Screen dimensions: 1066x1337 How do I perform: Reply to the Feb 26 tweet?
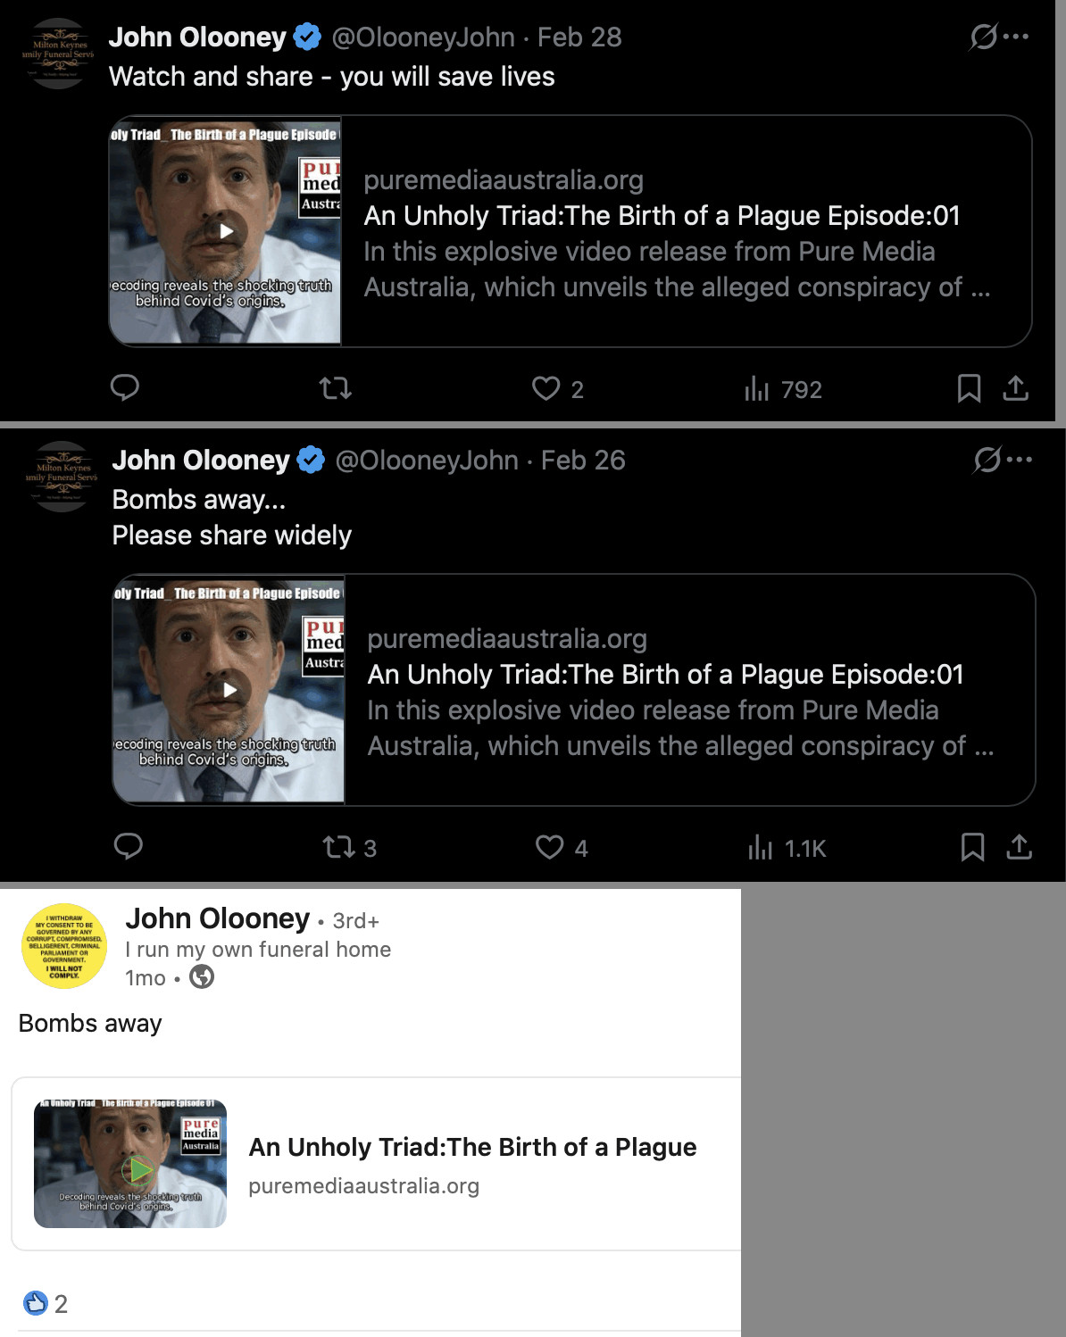click(x=129, y=846)
